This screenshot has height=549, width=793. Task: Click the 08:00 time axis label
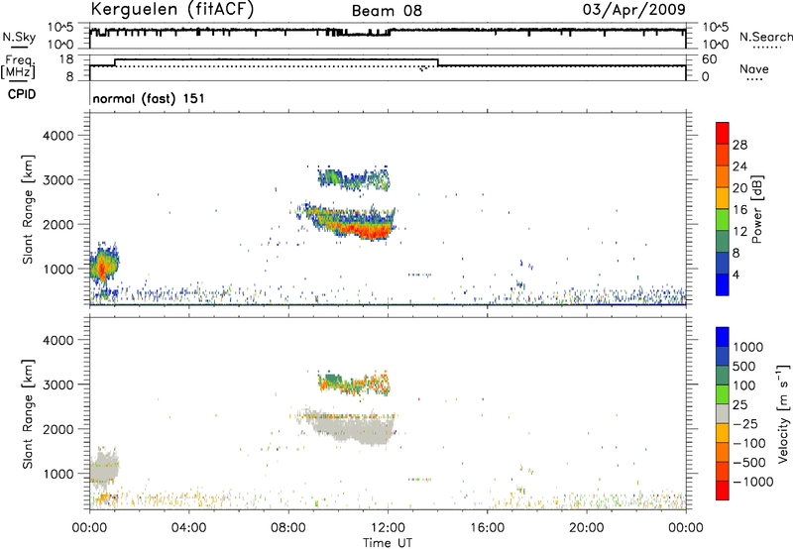[x=288, y=528]
